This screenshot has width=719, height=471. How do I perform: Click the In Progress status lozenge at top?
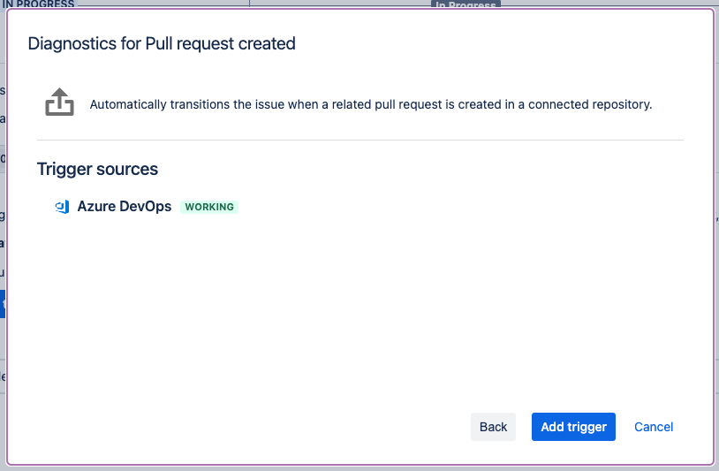click(466, 4)
